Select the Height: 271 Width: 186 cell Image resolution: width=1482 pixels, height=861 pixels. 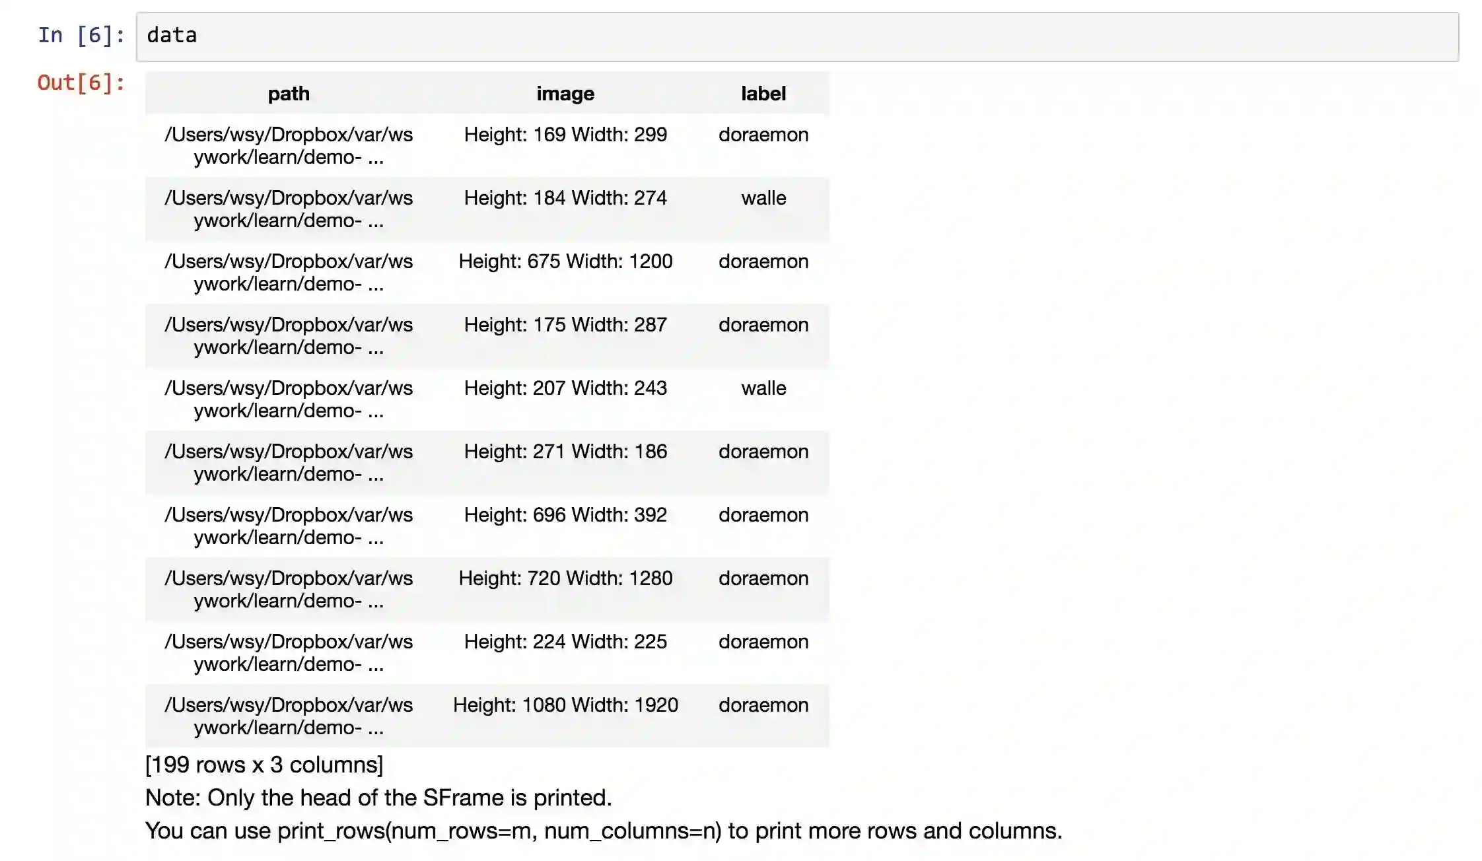(565, 452)
